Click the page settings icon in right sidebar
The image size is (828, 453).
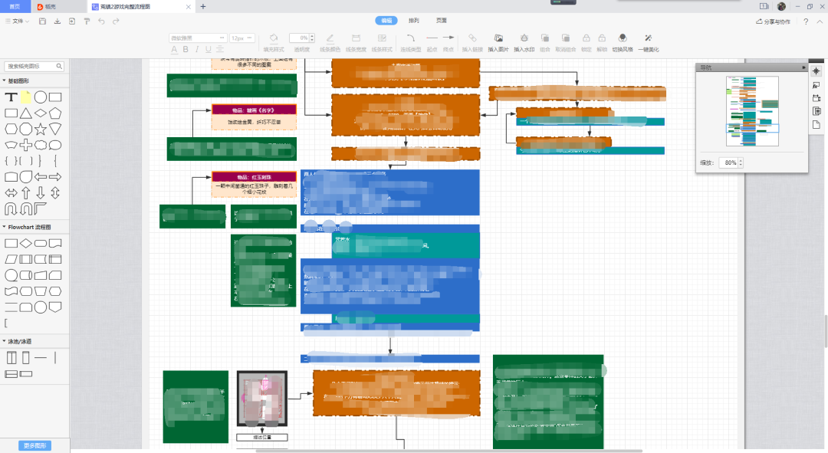pyautogui.click(x=816, y=97)
